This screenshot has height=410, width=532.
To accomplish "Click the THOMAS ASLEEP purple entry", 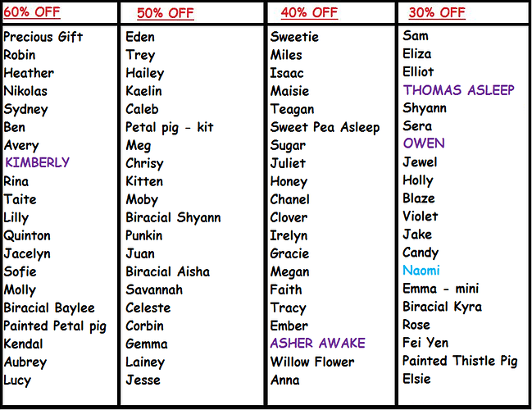I will [x=458, y=90].
